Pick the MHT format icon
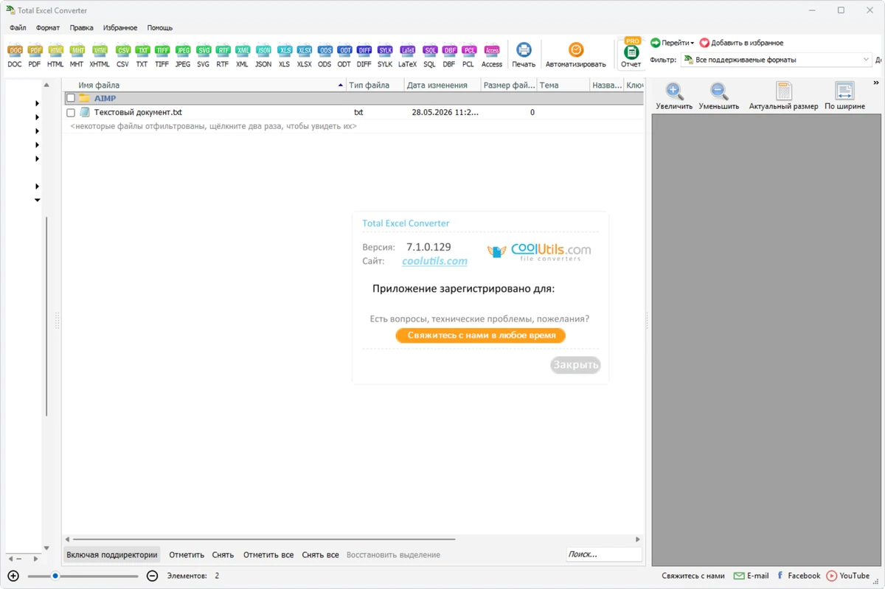The image size is (885, 589). click(x=77, y=55)
